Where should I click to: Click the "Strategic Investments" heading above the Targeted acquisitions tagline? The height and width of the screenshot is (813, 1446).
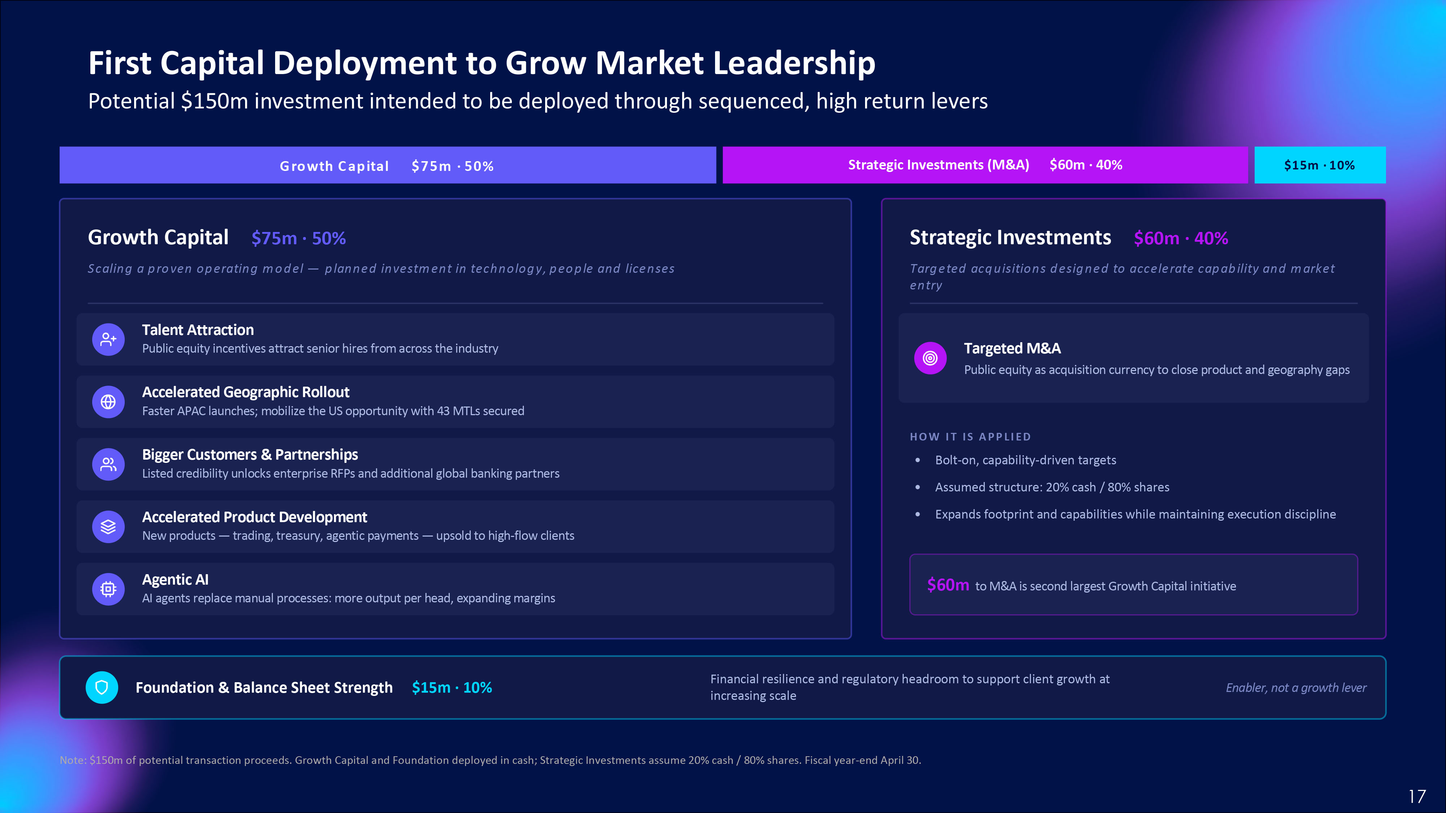[x=1010, y=238]
